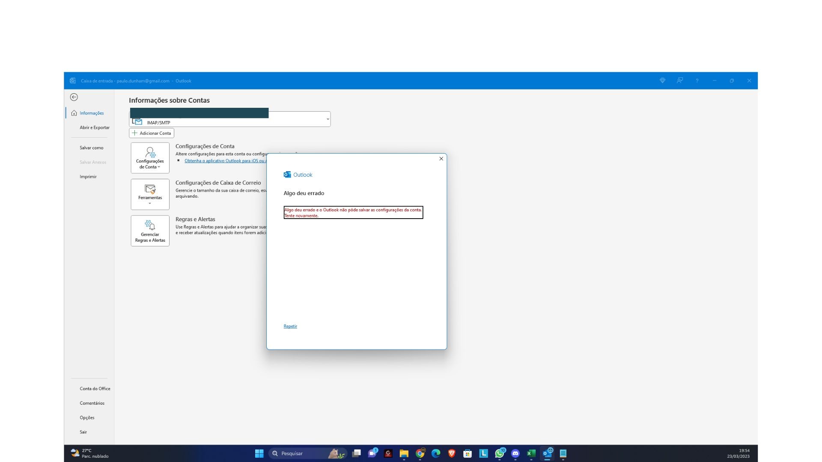Image resolution: width=822 pixels, height=462 pixels.
Task: Expand the IMAP/SMTP account selector
Action: [x=328, y=119]
